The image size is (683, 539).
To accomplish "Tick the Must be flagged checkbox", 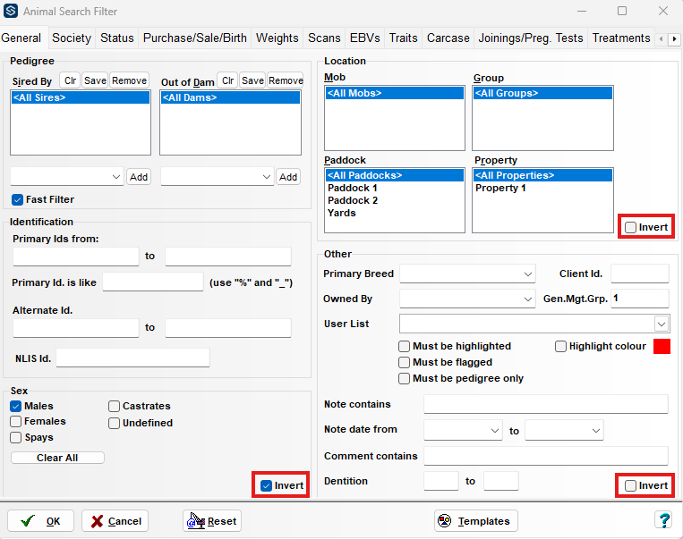I will pos(405,363).
